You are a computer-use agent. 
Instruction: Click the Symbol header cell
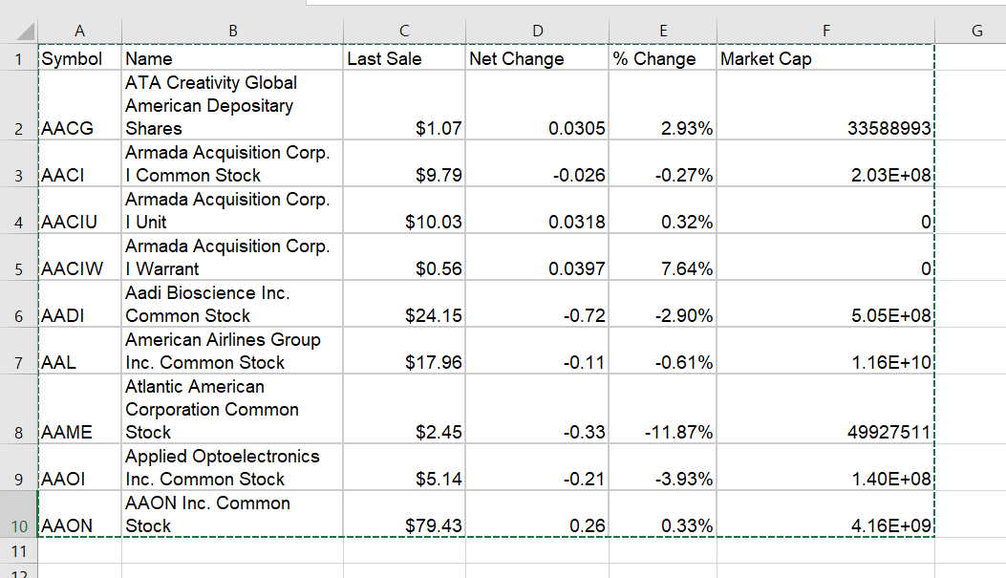(79, 59)
